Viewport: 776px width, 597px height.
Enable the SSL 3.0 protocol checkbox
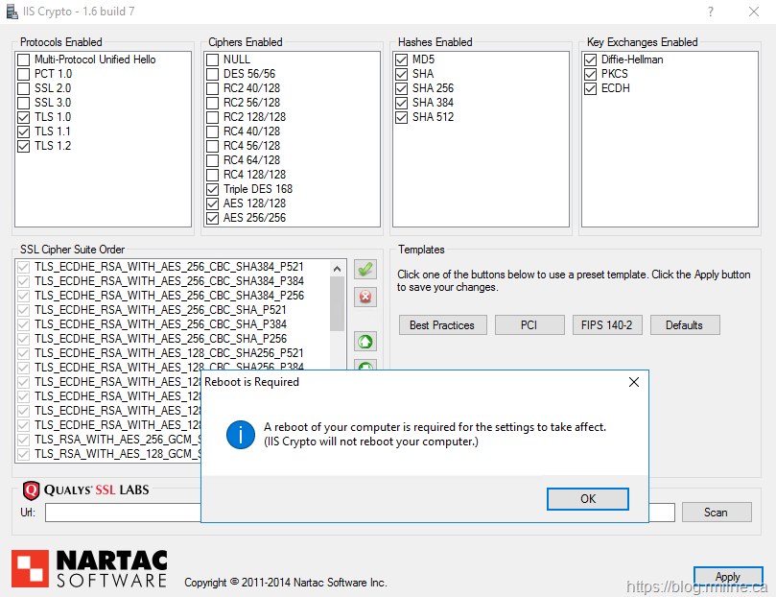pos(23,103)
